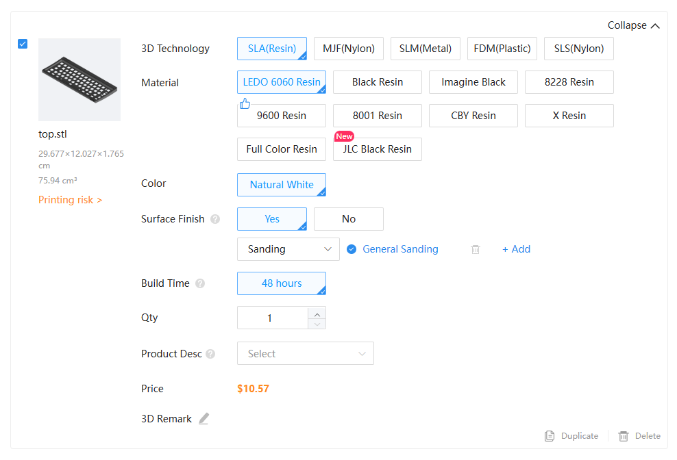Select MJF(Nylon) technology
Screen dimensions: 677x460
(348, 49)
